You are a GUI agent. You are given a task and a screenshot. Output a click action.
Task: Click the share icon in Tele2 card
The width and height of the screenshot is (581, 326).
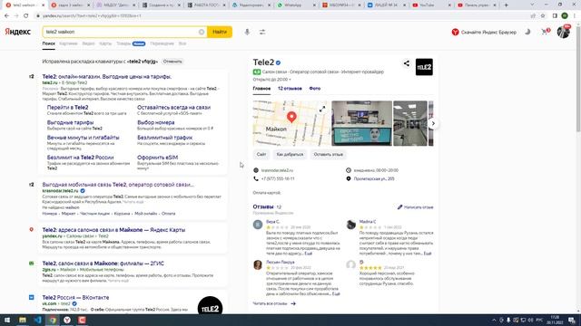407,63
